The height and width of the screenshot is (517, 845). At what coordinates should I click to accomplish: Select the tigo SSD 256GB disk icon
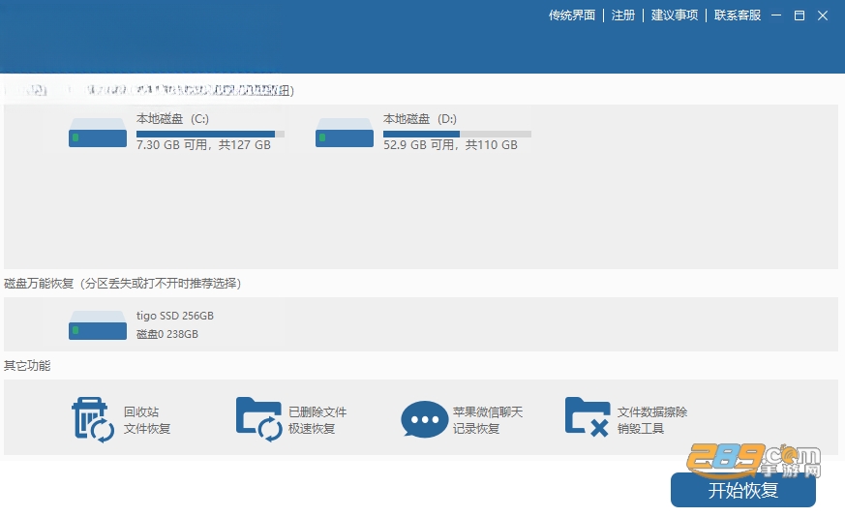tap(98, 325)
